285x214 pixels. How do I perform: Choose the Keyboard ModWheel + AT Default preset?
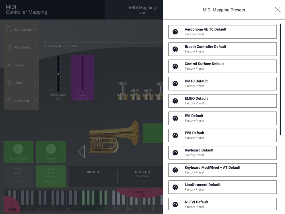pos(222,170)
